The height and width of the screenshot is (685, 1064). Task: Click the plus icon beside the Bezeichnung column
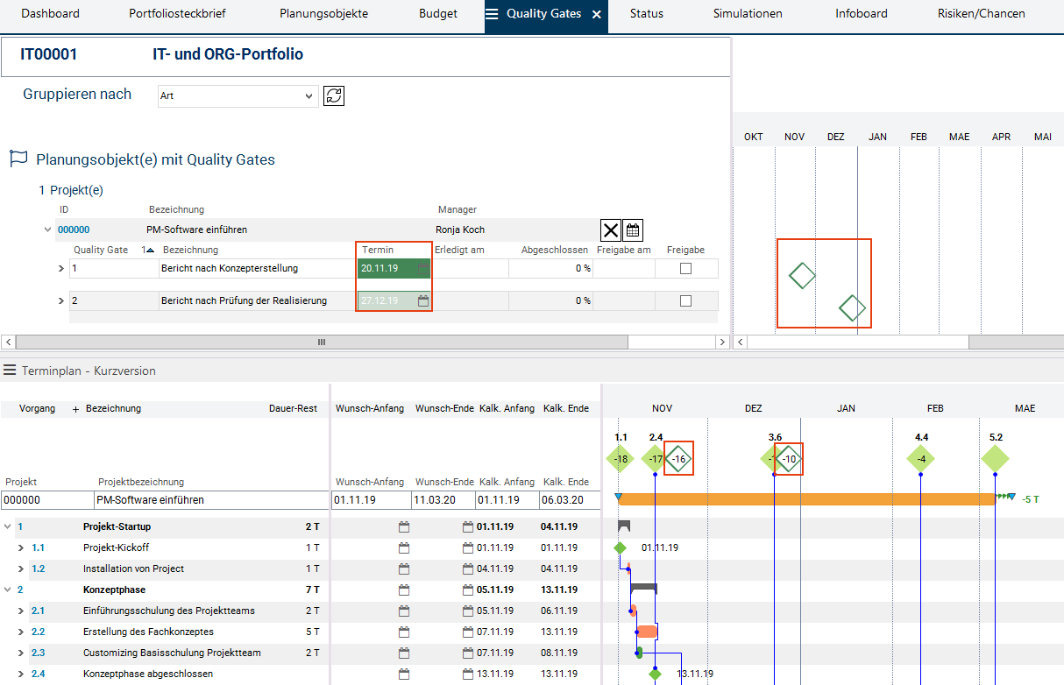[x=75, y=409]
